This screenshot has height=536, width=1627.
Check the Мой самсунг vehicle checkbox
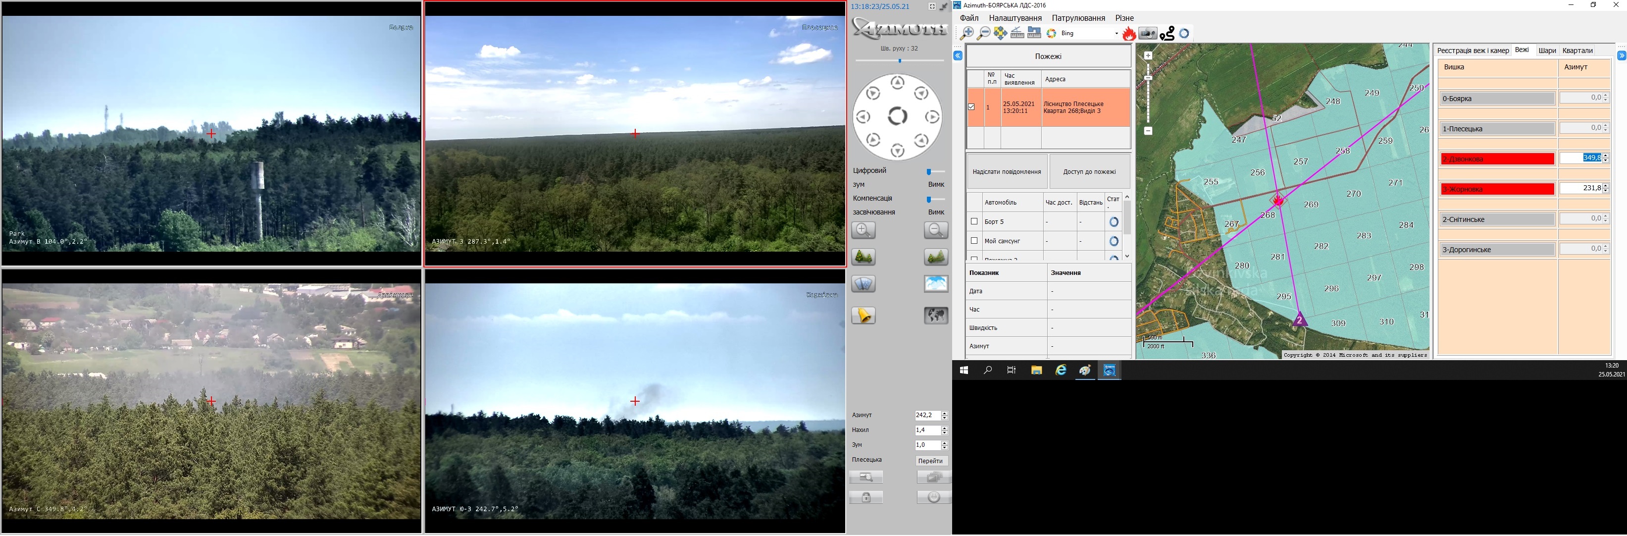click(974, 241)
